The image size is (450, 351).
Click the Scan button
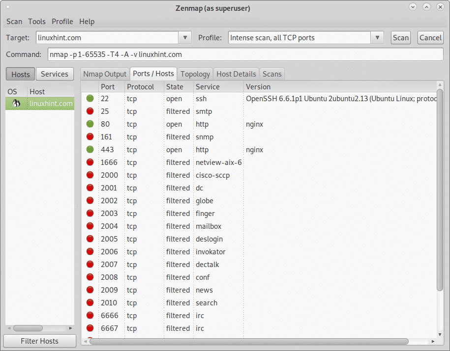[x=401, y=37]
